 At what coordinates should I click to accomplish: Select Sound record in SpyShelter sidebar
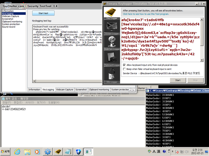tap(9, 27)
